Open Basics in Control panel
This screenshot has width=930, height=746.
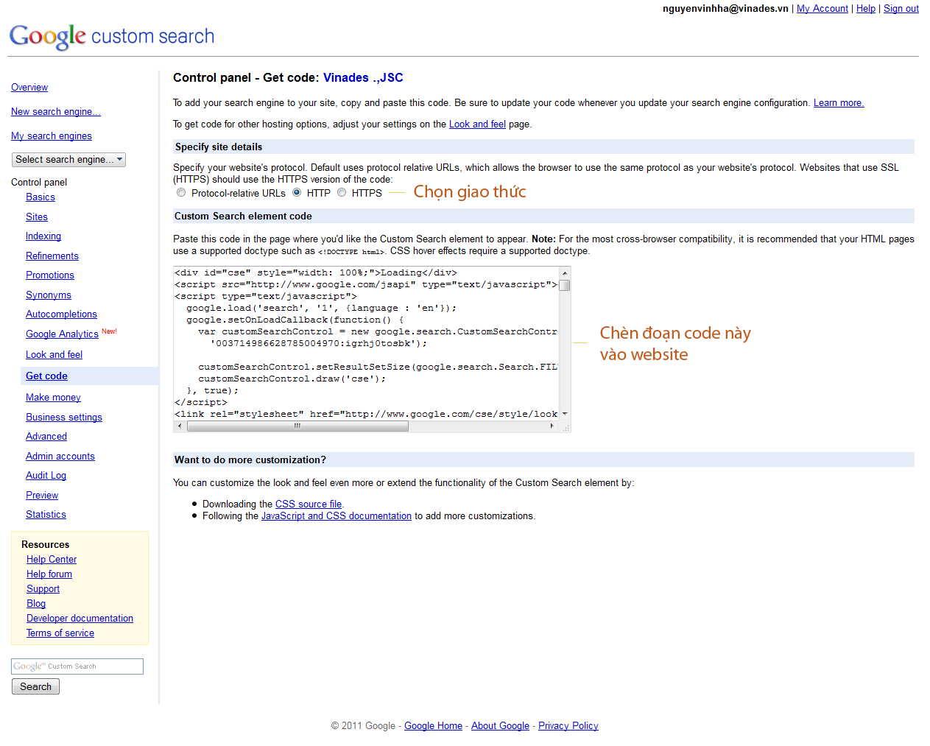[40, 197]
